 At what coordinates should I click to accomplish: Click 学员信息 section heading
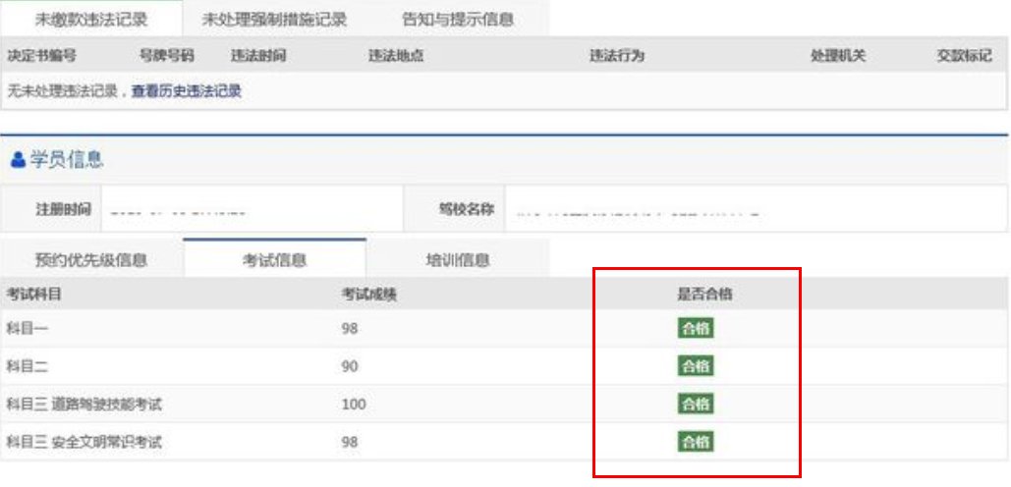[x=67, y=160]
